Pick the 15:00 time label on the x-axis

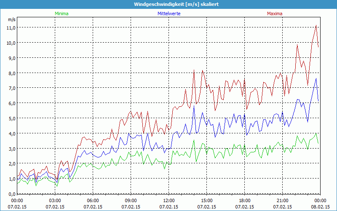tap(207, 200)
